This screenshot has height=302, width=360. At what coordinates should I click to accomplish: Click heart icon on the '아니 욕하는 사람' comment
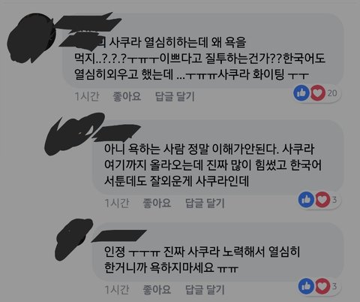(x=322, y=200)
